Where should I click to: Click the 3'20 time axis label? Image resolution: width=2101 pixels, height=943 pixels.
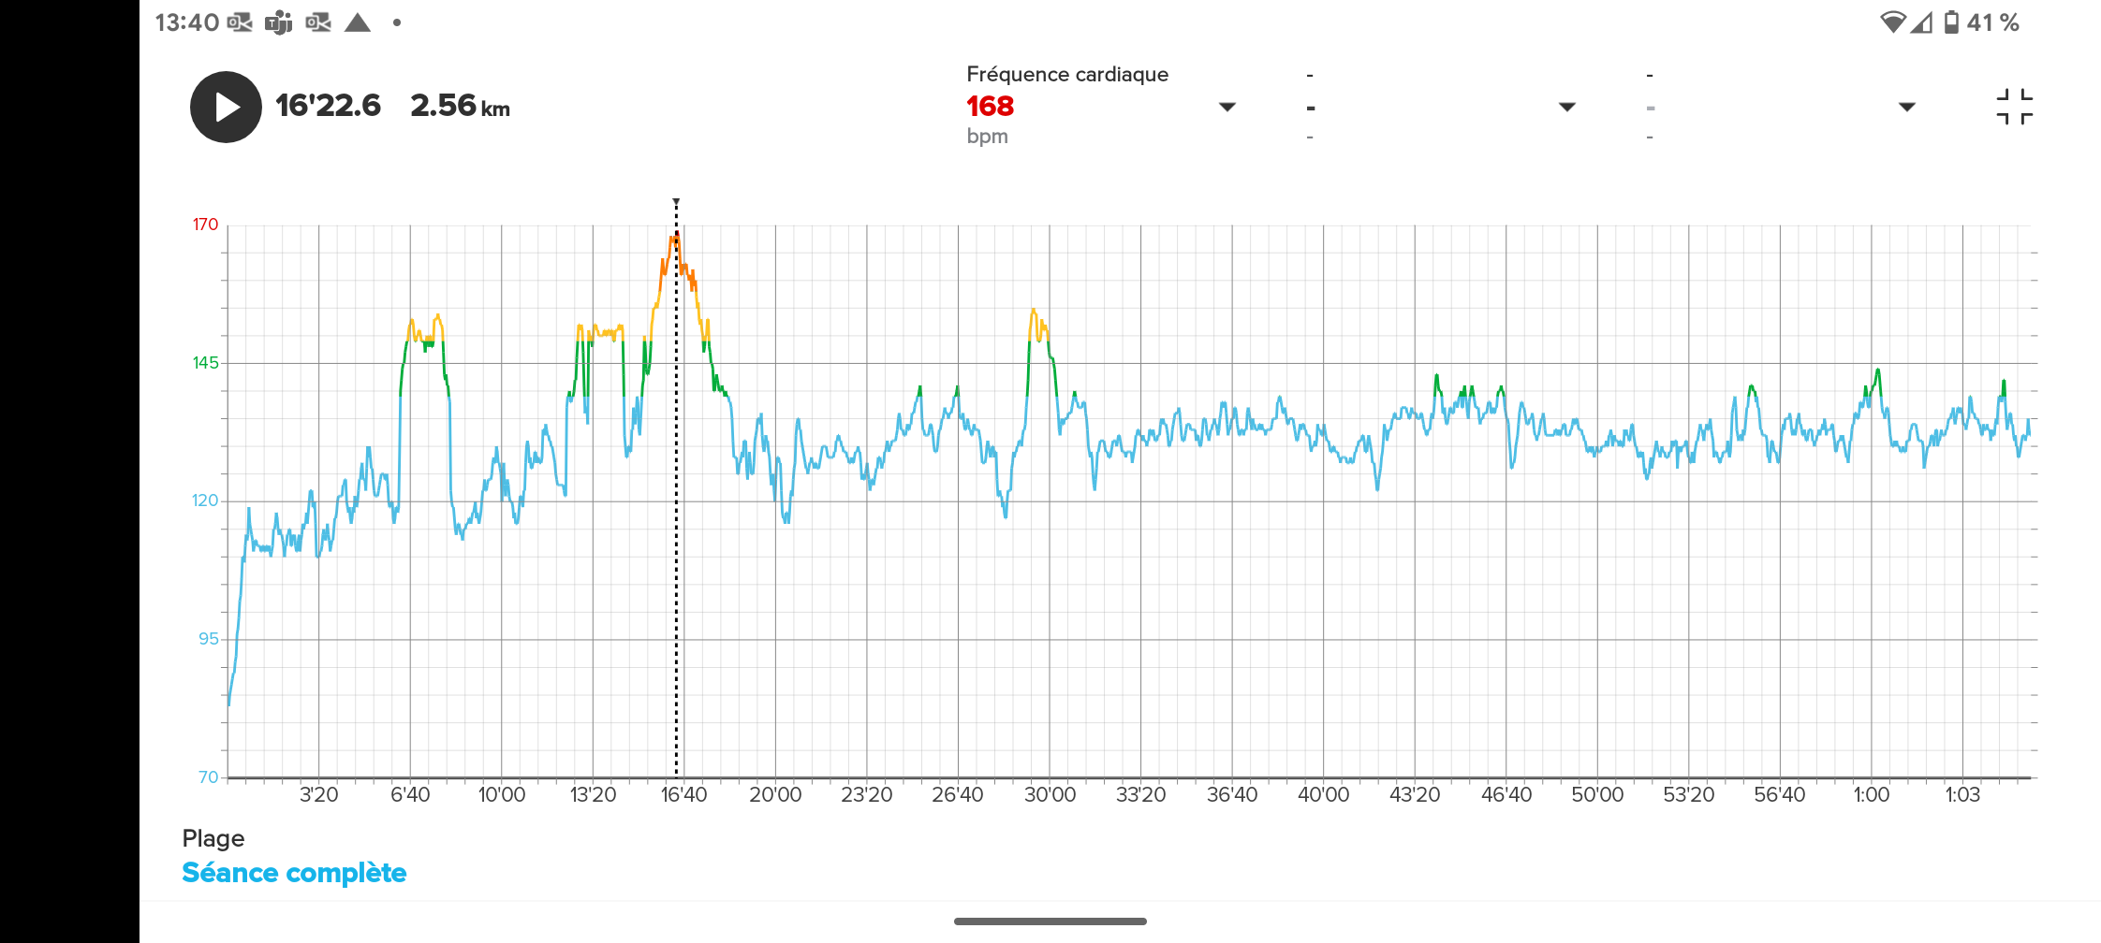(x=318, y=795)
